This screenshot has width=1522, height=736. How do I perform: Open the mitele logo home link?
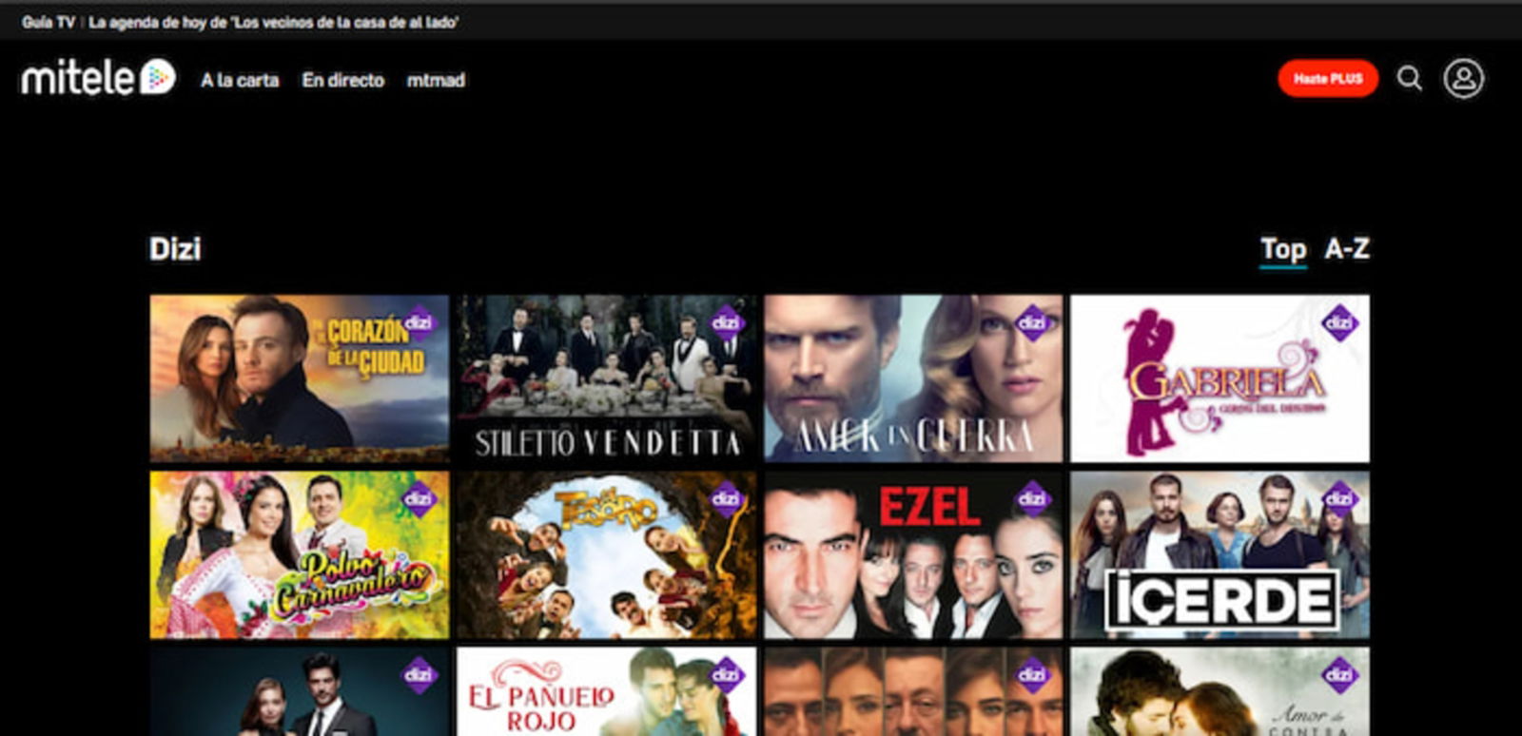[x=98, y=78]
